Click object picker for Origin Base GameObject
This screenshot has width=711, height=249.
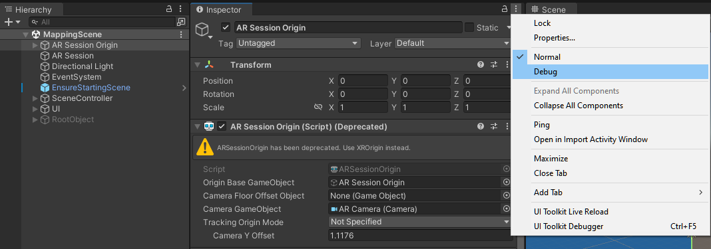click(x=506, y=182)
